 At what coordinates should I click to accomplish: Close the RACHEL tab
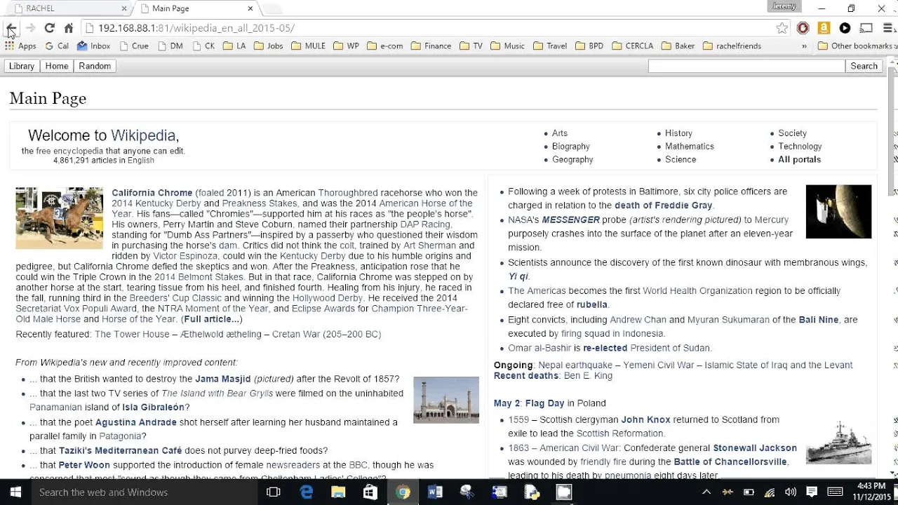pyautogui.click(x=124, y=8)
